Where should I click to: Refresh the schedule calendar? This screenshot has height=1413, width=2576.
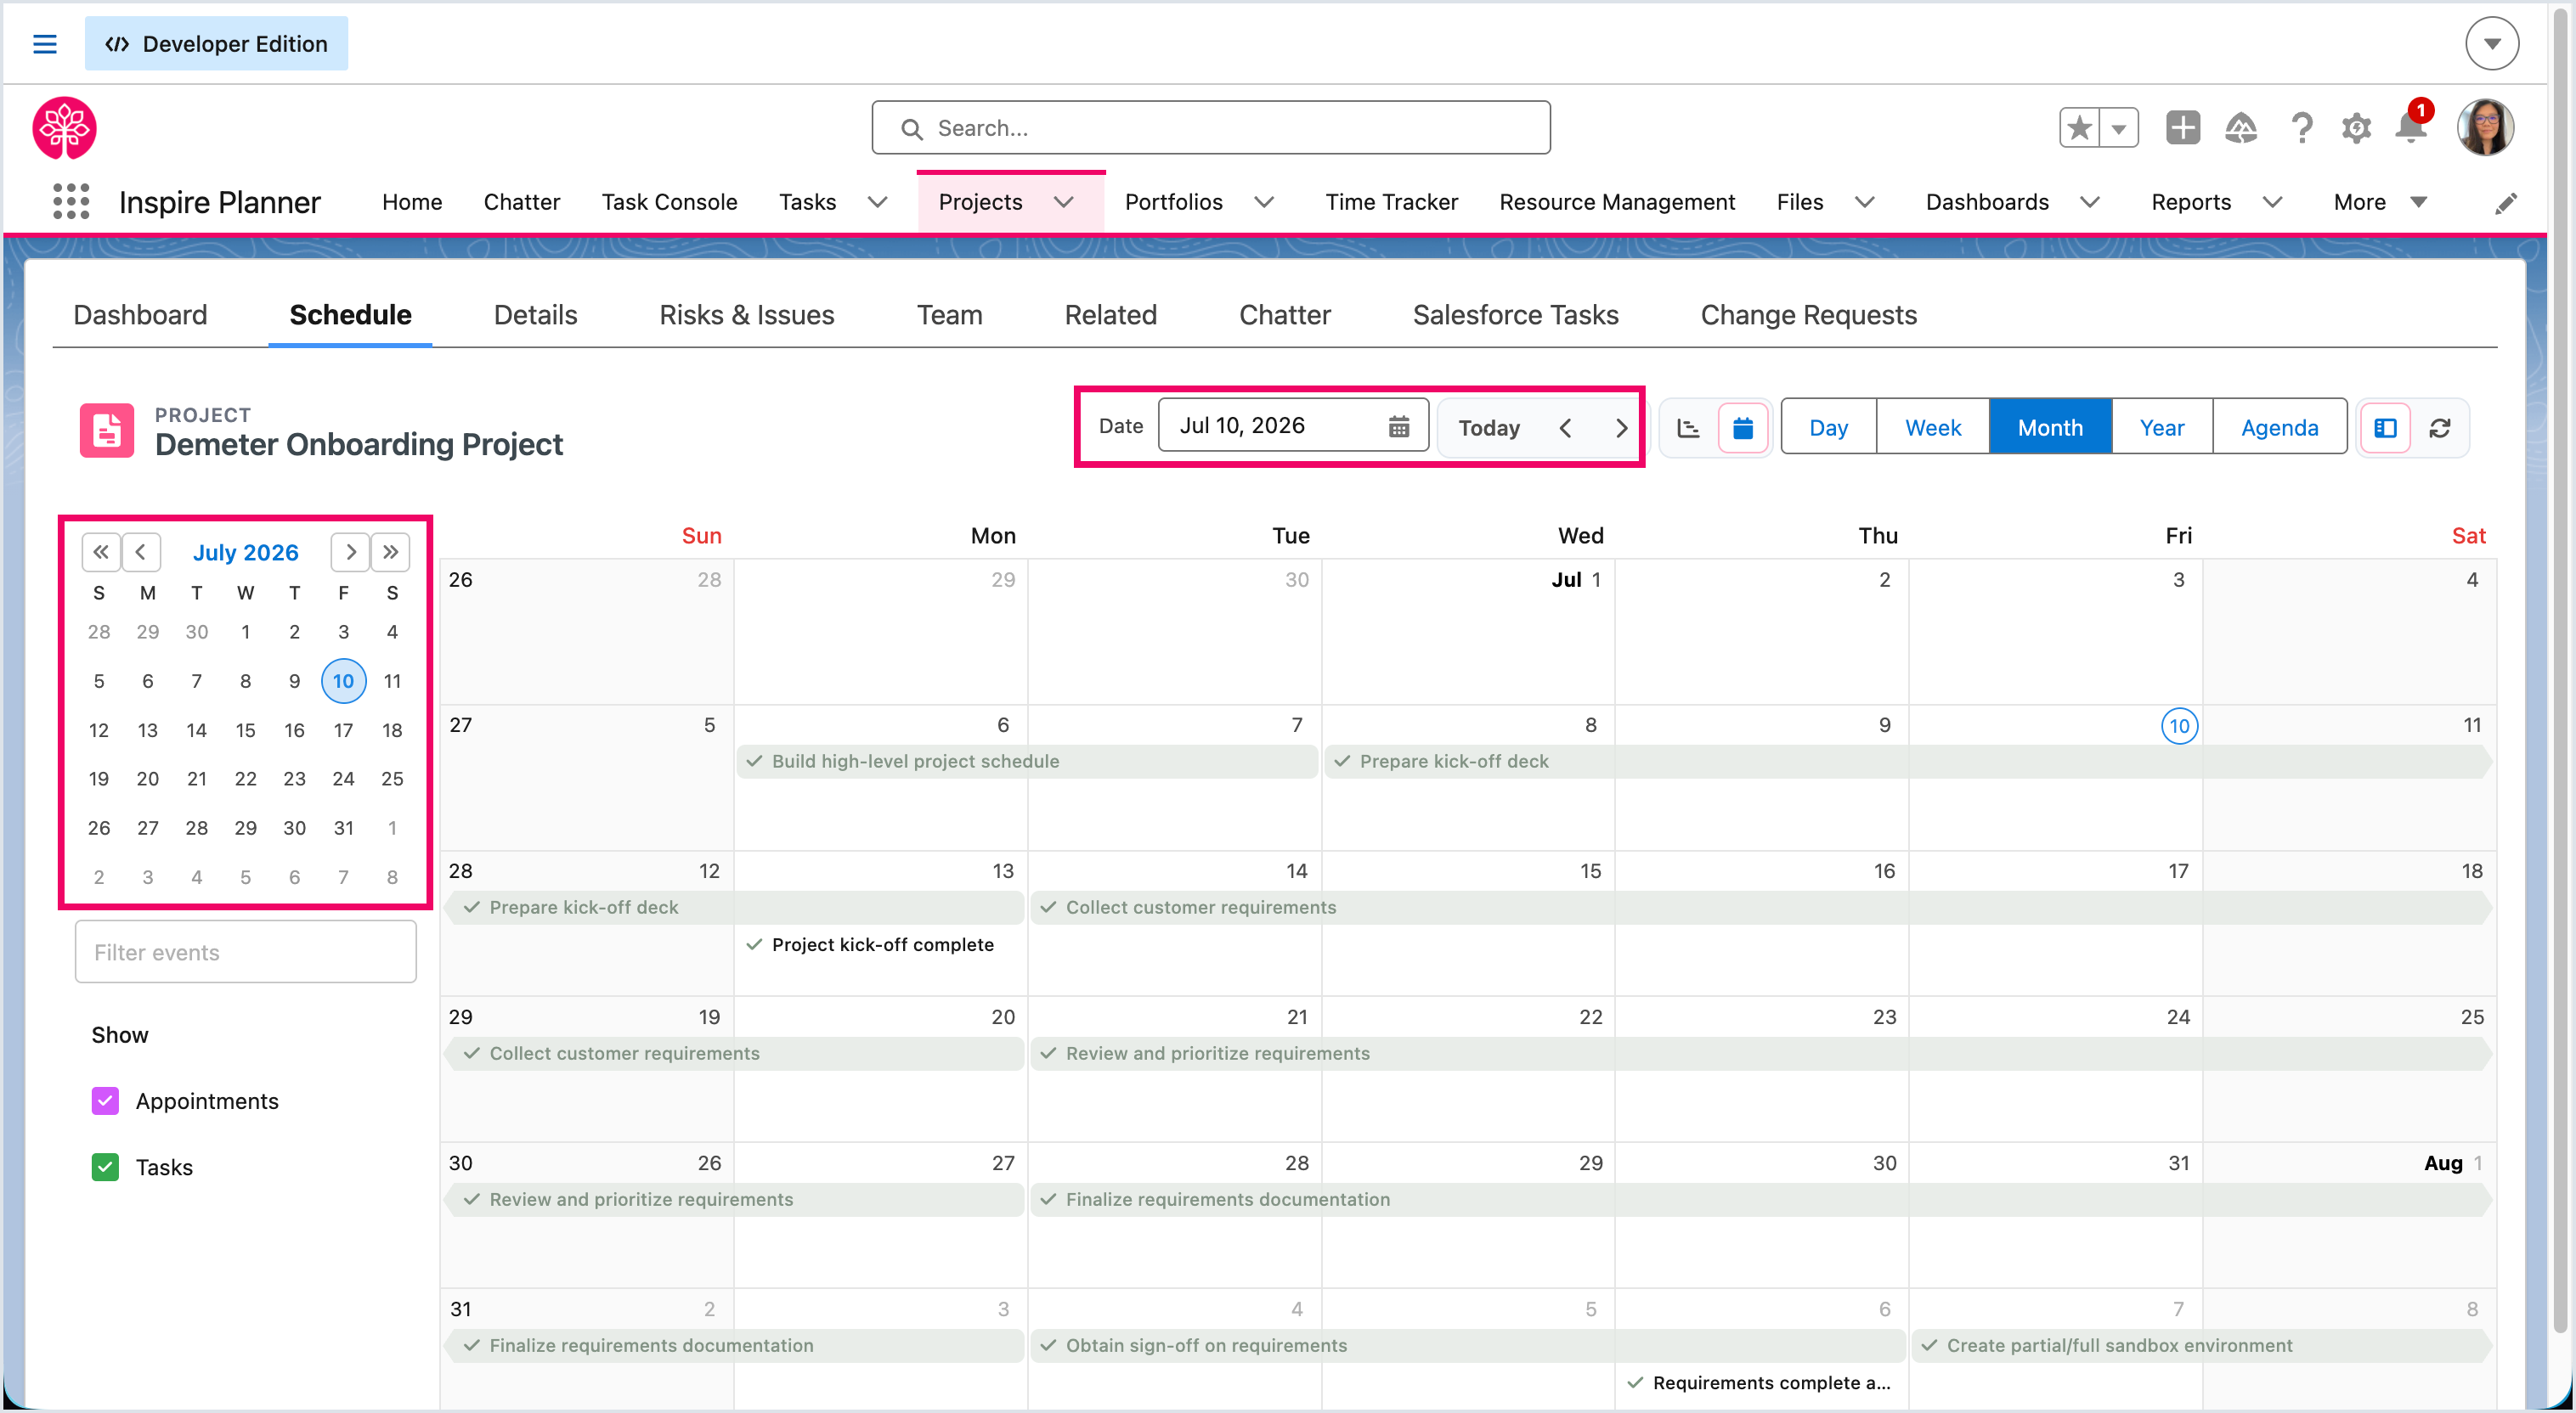(x=2439, y=428)
